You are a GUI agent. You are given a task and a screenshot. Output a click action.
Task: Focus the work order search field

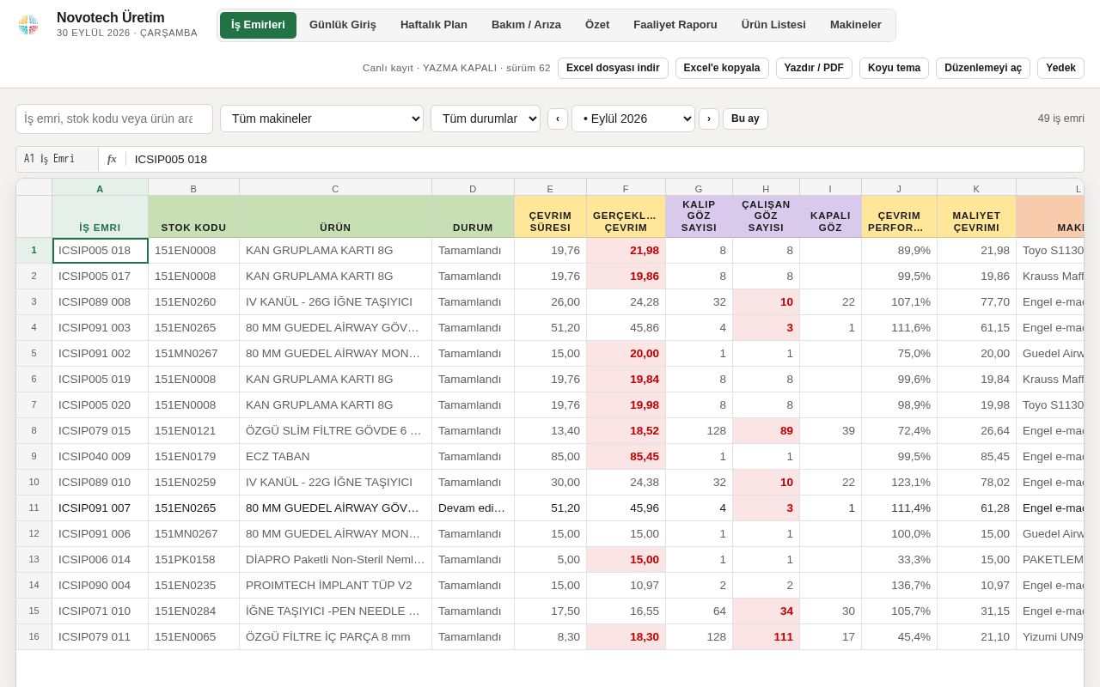114,119
